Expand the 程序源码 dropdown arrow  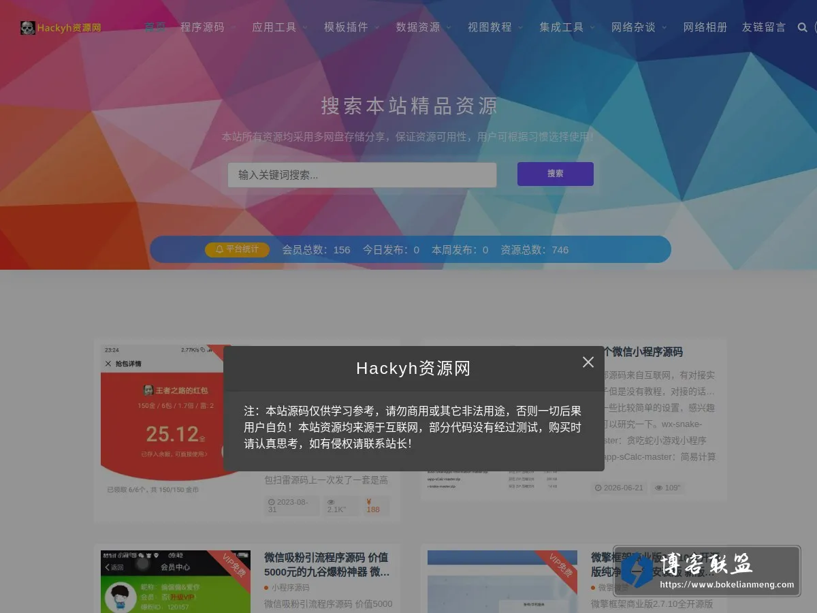234,28
